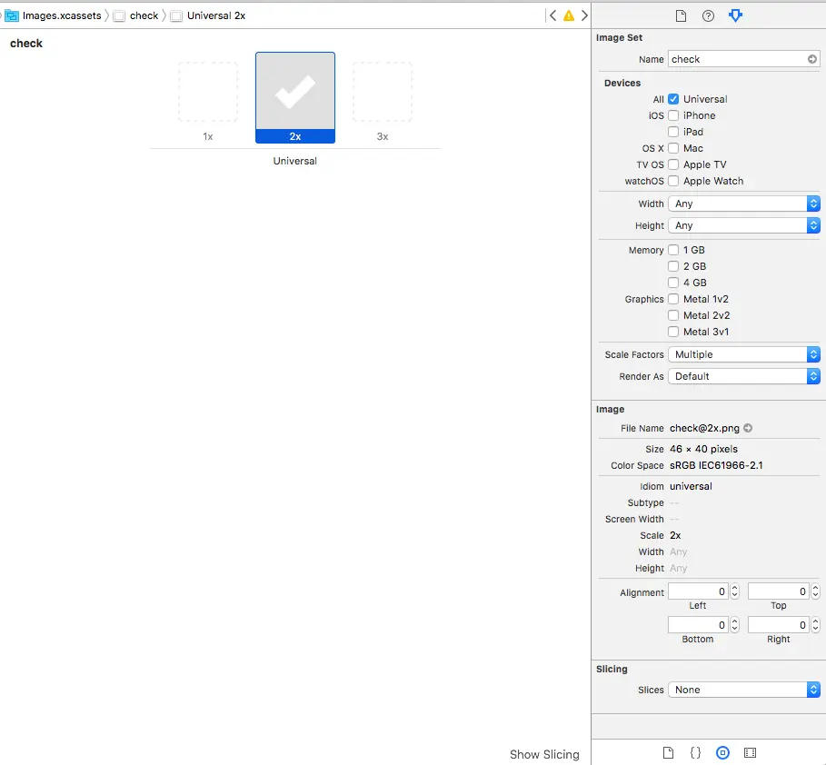The height and width of the screenshot is (765, 826).
Task: Open the Image Set Height dropdown
Action: 744,225
